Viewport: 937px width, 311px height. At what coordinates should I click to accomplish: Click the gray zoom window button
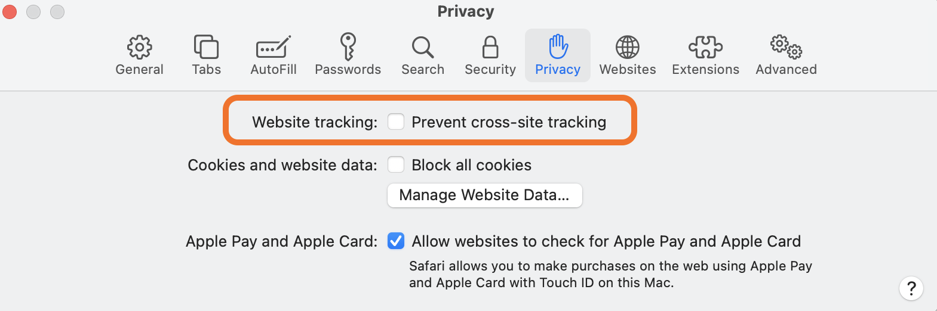pos(57,11)
